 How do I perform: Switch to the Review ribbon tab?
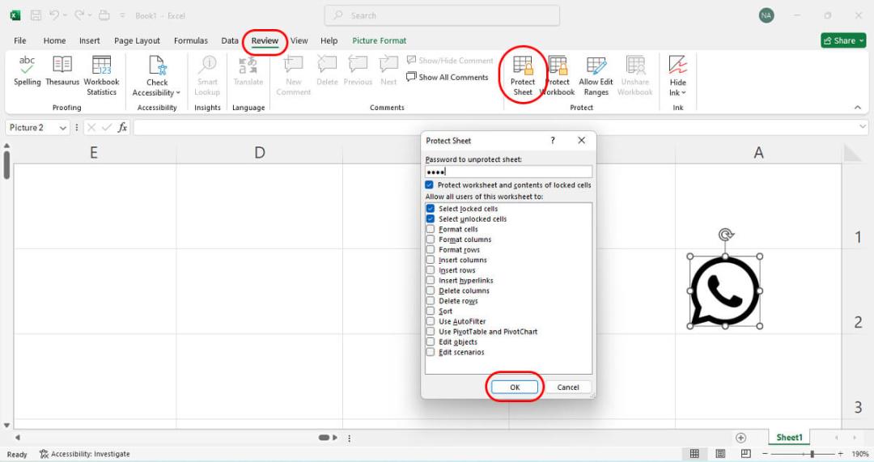point(265,40)
